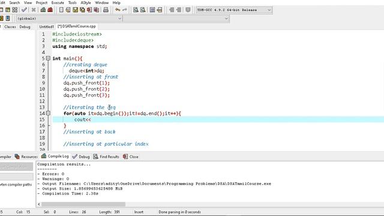Click the Open file toolbar icon

coord(68,10)
